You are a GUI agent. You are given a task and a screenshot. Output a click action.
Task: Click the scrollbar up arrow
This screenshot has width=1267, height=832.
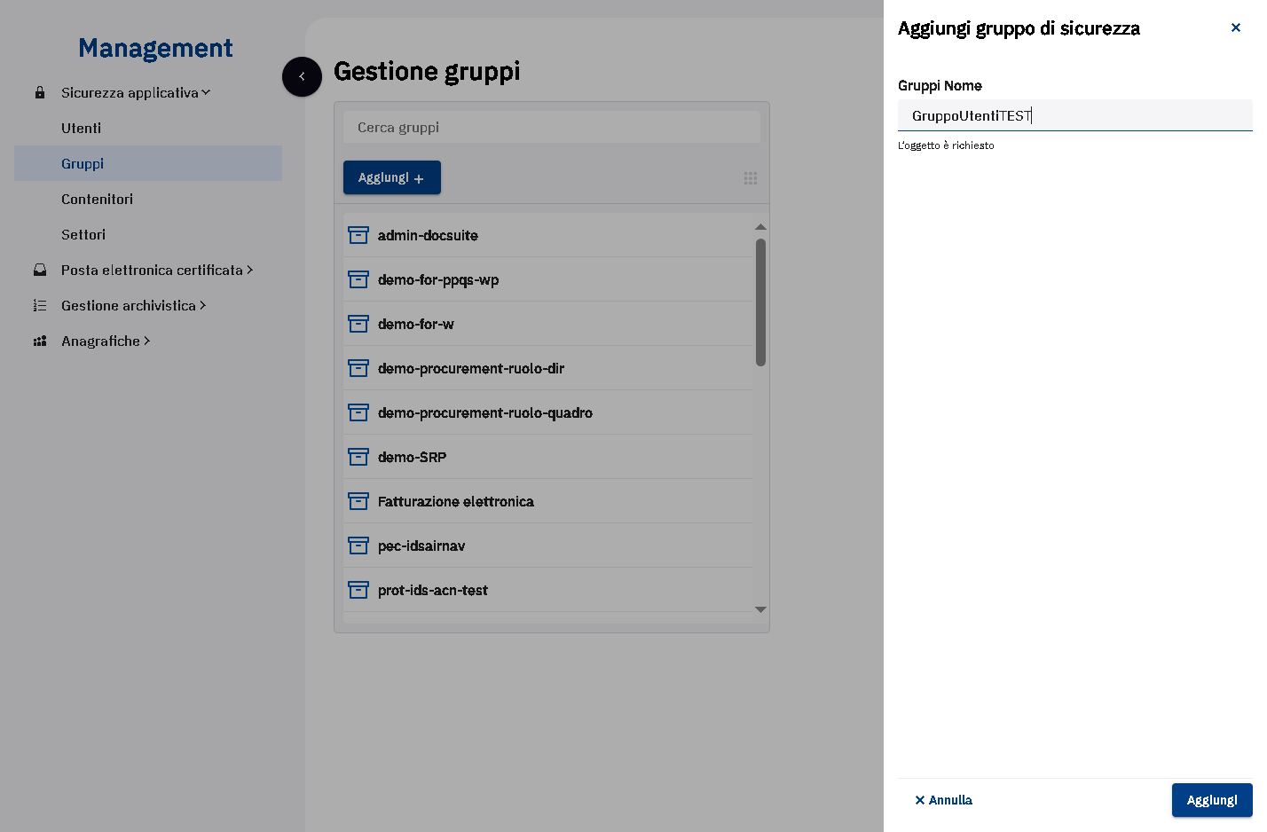coord(760,227)
